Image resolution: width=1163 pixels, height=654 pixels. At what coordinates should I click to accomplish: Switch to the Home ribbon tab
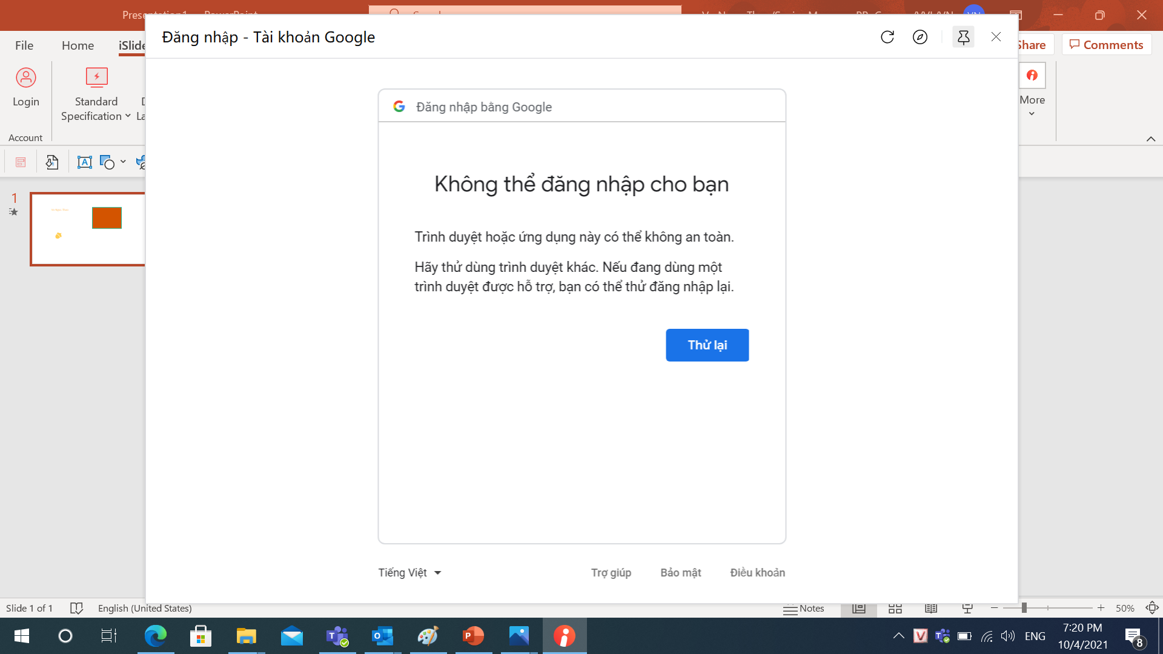coord(78,45)
